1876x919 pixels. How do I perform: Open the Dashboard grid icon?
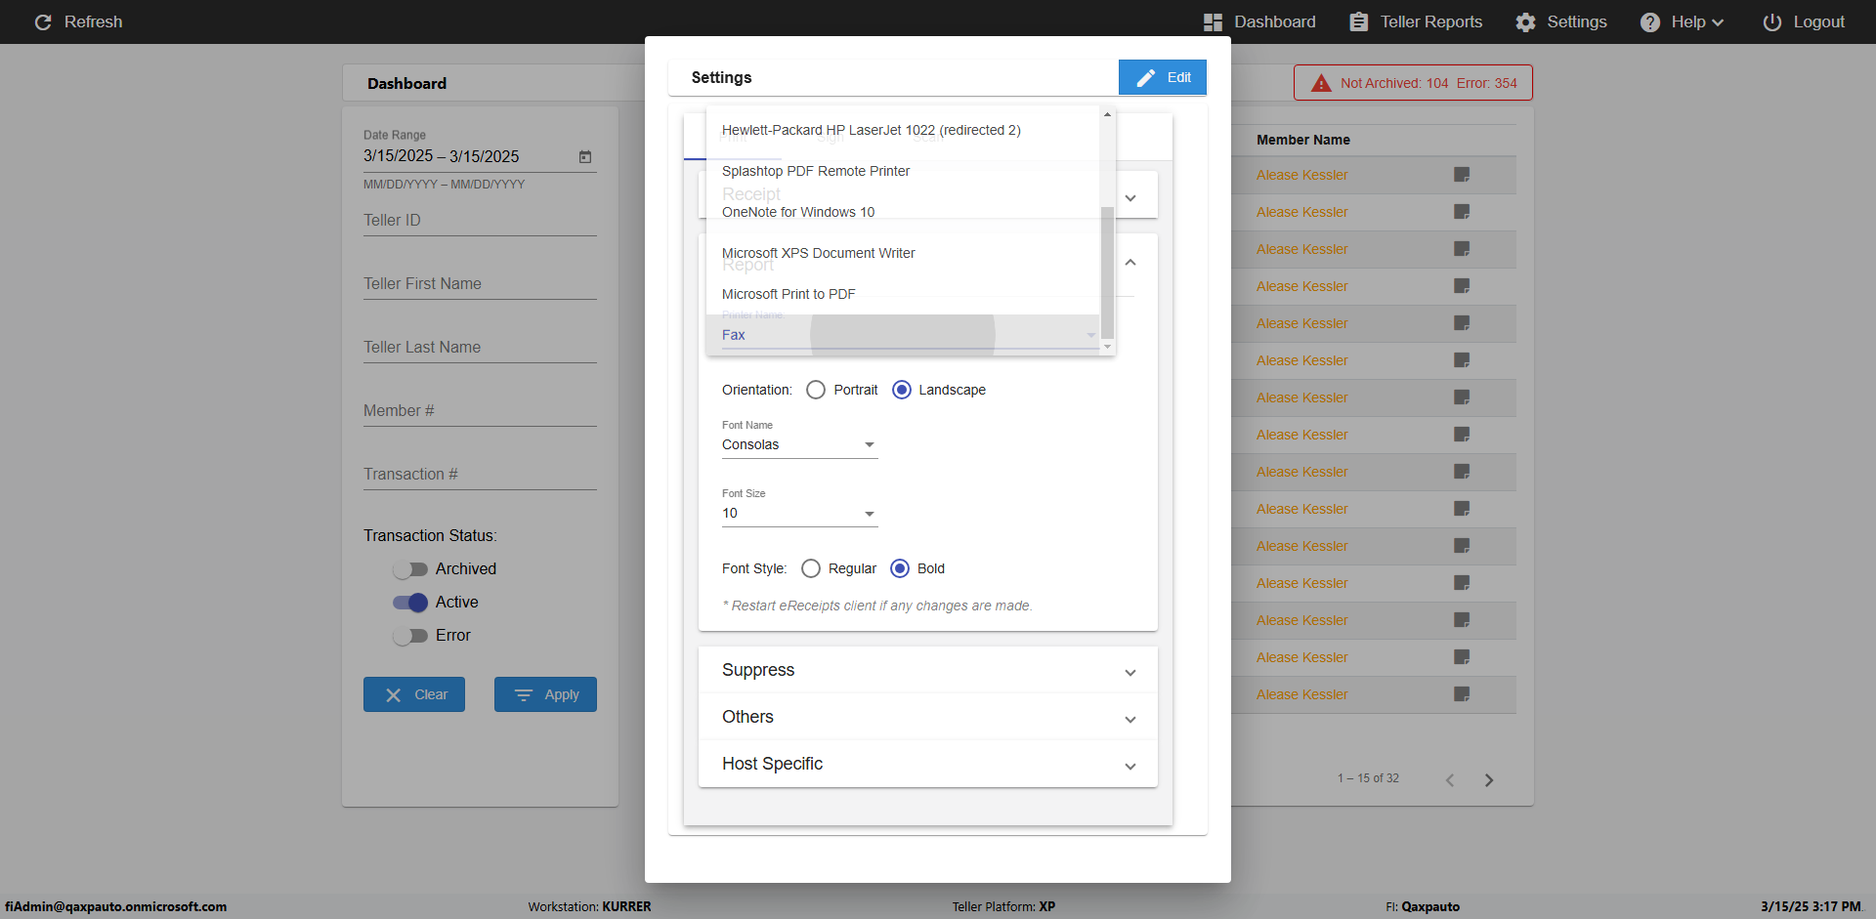[x=1213, y=21]
